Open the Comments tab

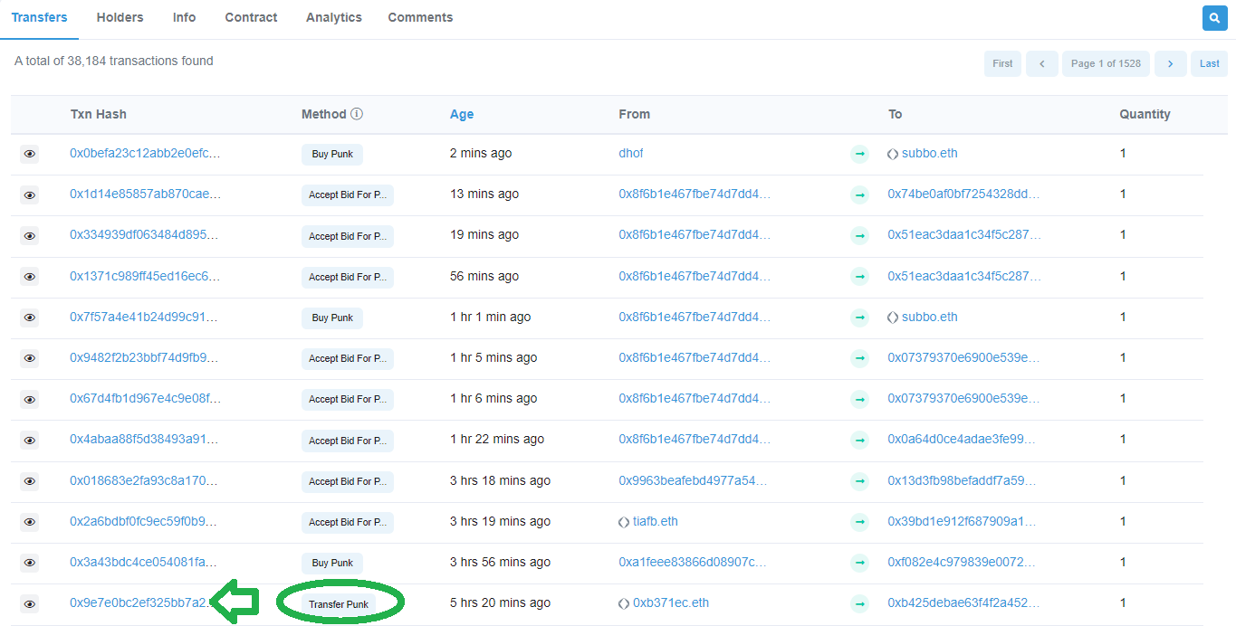click(420, 18)
